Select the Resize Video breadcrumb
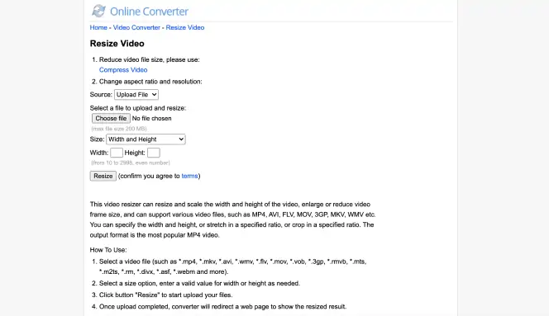The width and height of the screenshot is (549, 316). point(185,27)
